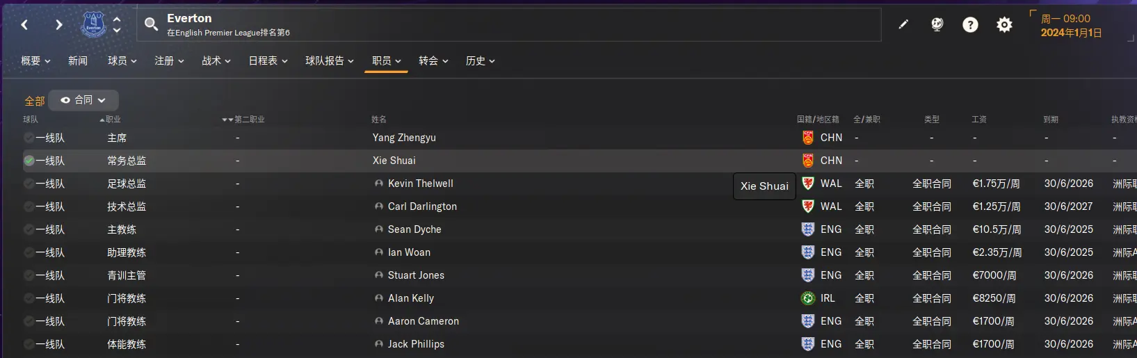Expand the 转会 menu
1137x358 pixels.
433,61
